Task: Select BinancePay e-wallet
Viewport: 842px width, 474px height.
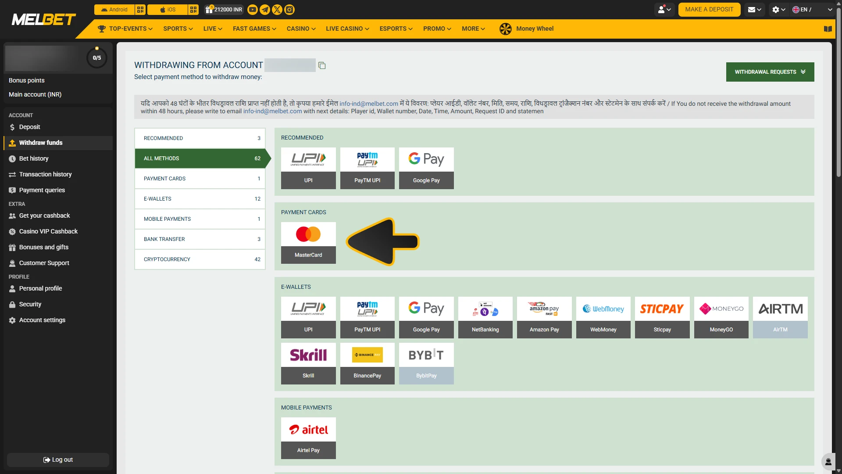Action: [x=367, y=363]
